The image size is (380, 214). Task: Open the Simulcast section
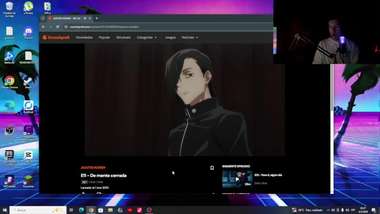[x=123, y=37]
